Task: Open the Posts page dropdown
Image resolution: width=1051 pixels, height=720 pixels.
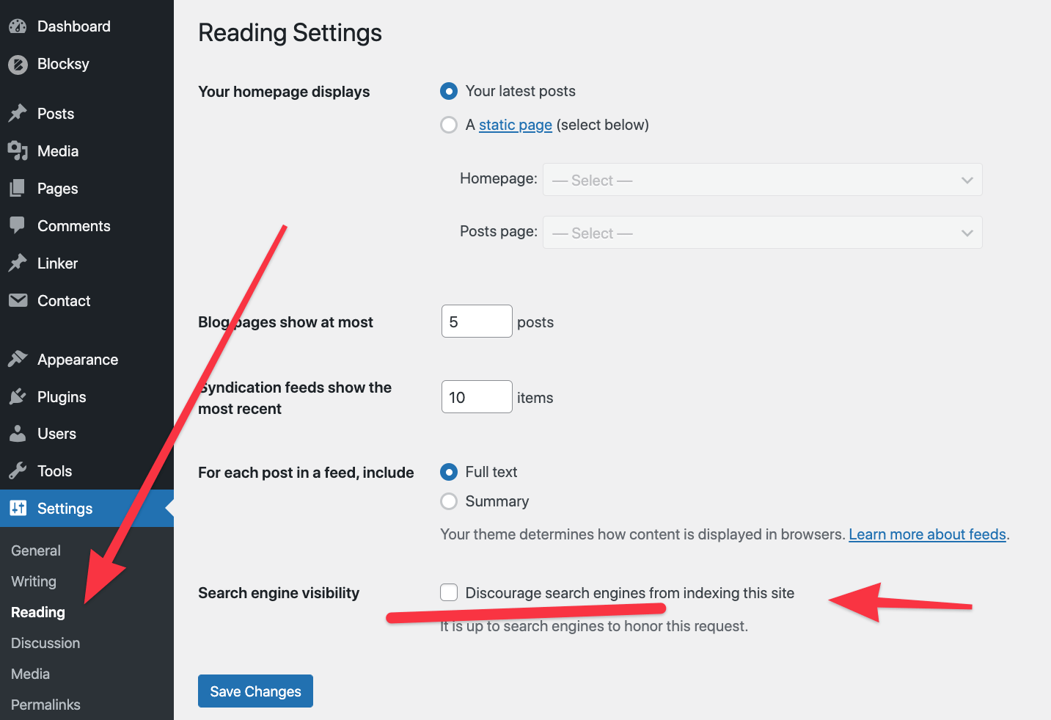Action: (x=762, y=232)
